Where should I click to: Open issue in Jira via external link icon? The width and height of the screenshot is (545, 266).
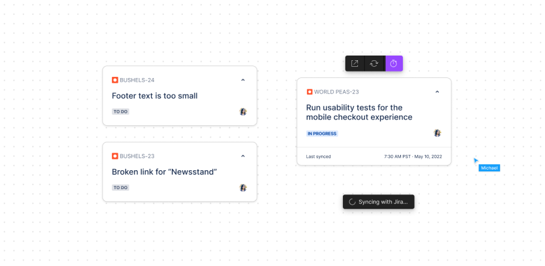tap(355, 63)
